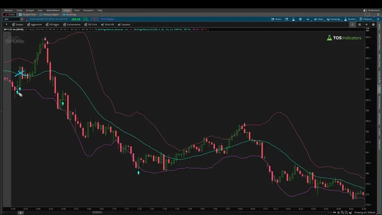Open the Analyze tab
The image size is (382, 215).
pyautogui.click(x=30, y=10)
